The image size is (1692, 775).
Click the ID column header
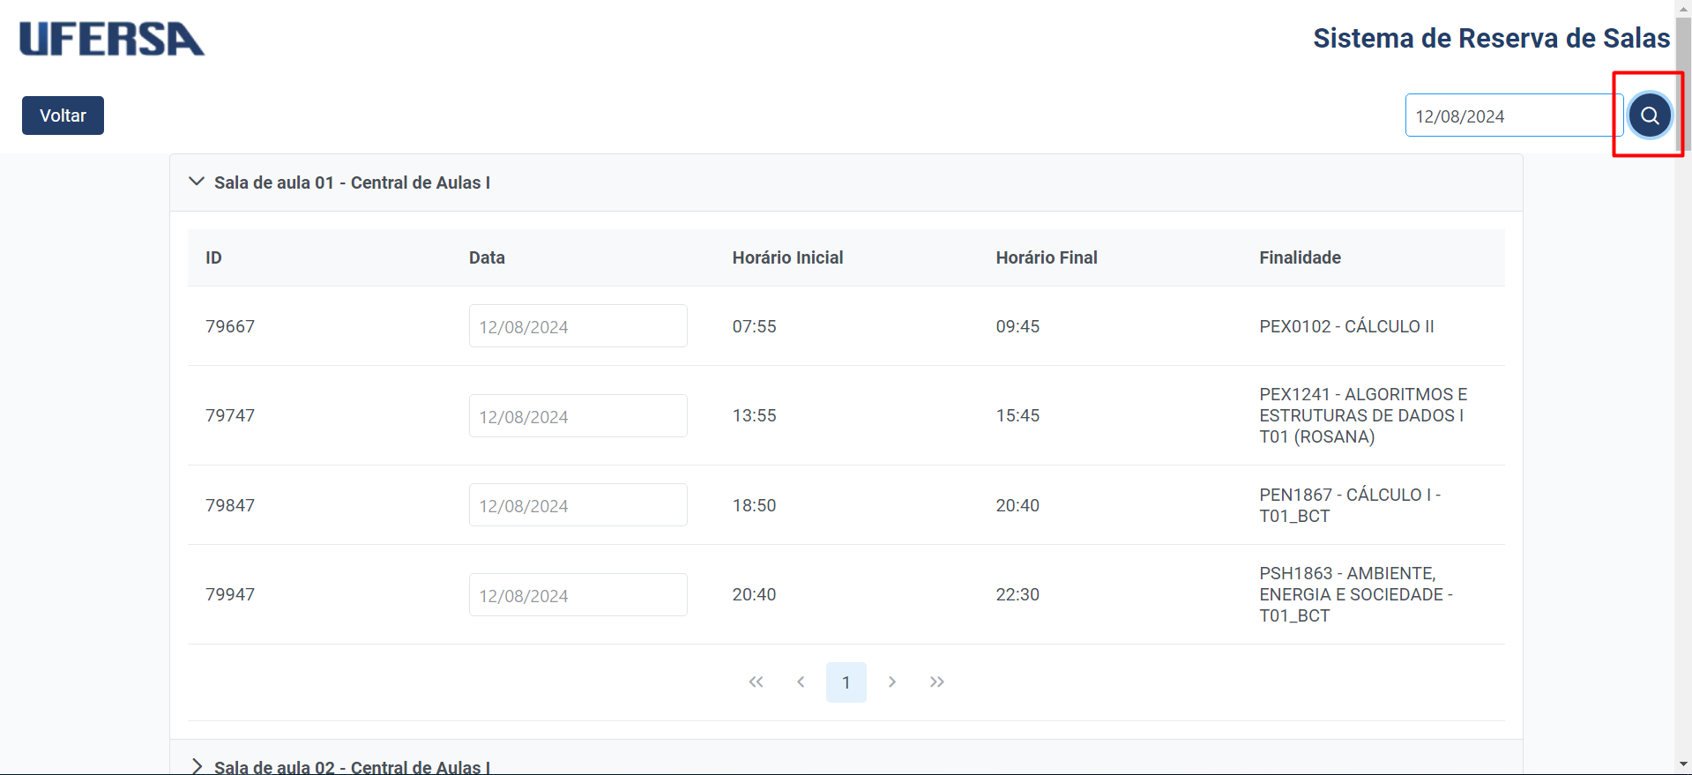pyautogui.click(x=213, y=257)
